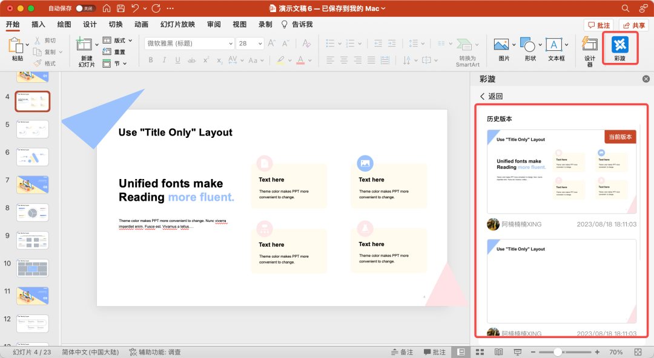Switch to reading view in status bar
The image size is (654, 358).
(498, 352)
